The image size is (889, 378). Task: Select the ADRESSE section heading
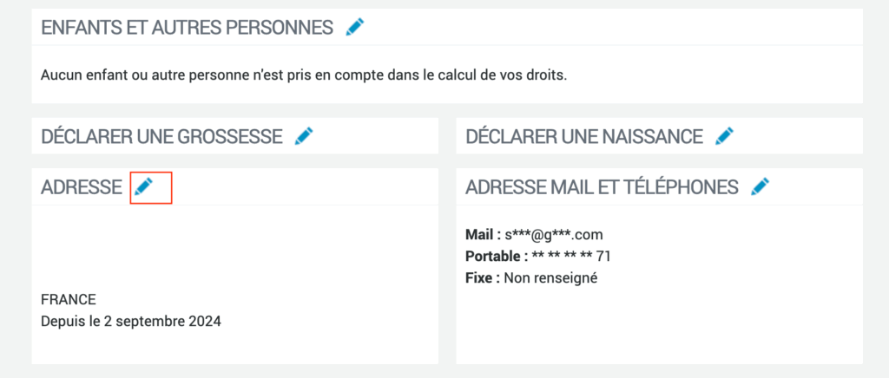coord(82,186)
